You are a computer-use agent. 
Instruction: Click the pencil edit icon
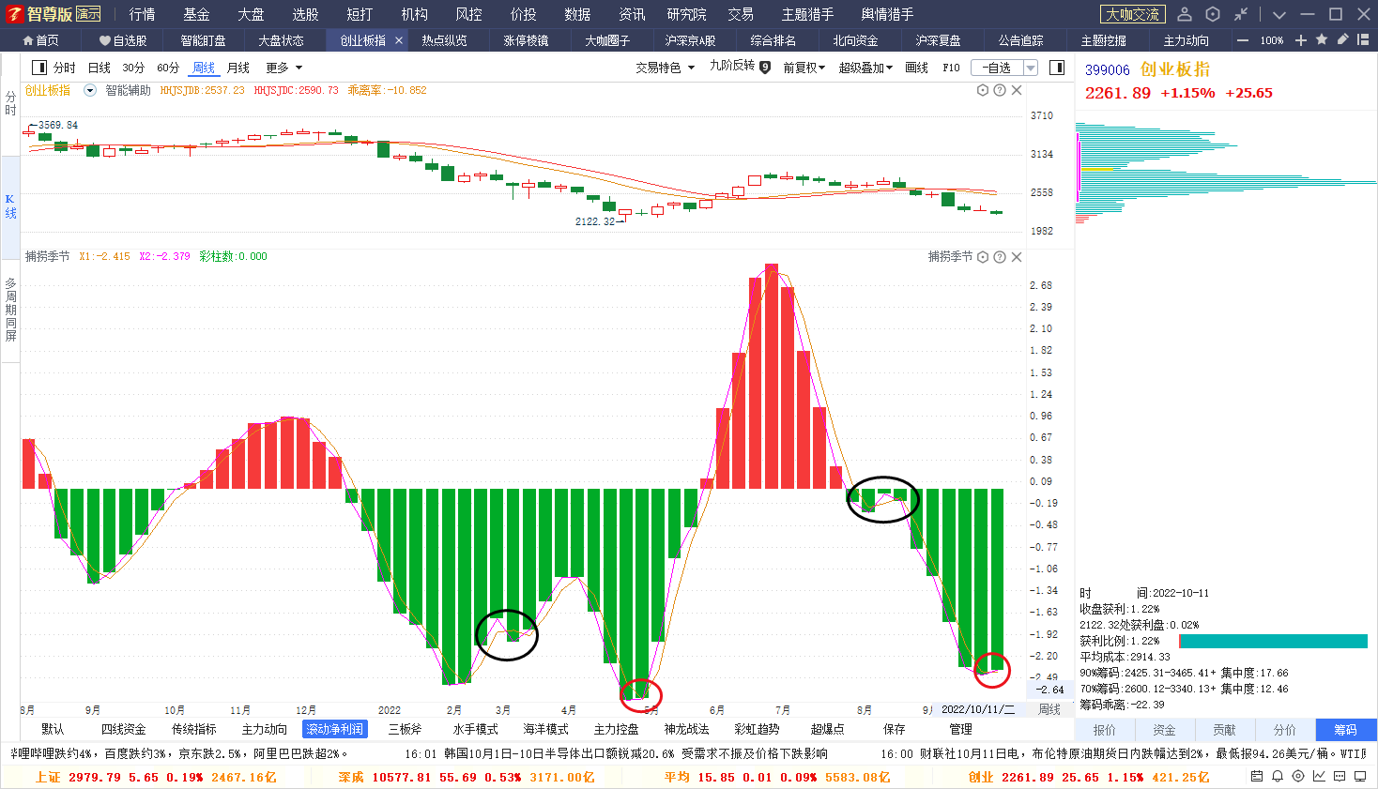(1342, 39)
